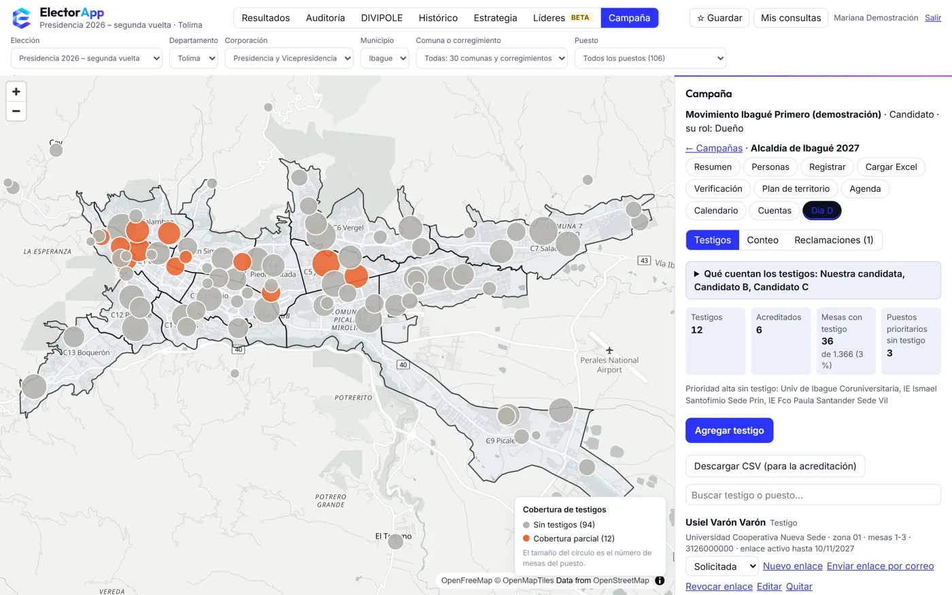Viewport: 952px width, 595px height.
Task: Go to the Histórico tab
Action: coord(438,18)
